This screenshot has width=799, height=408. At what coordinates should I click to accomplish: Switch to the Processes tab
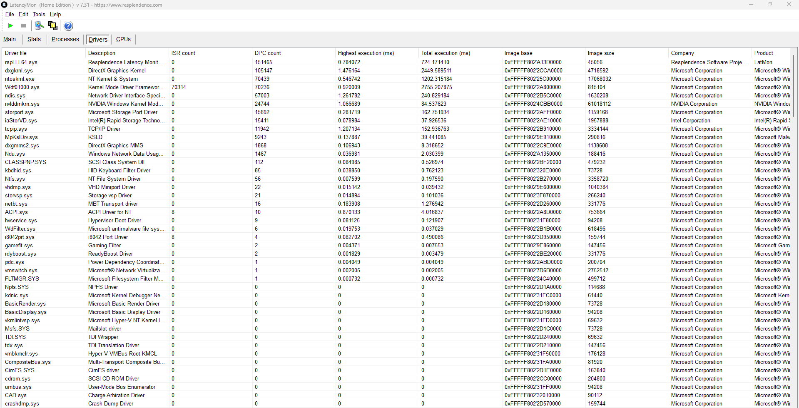[65, 39]
